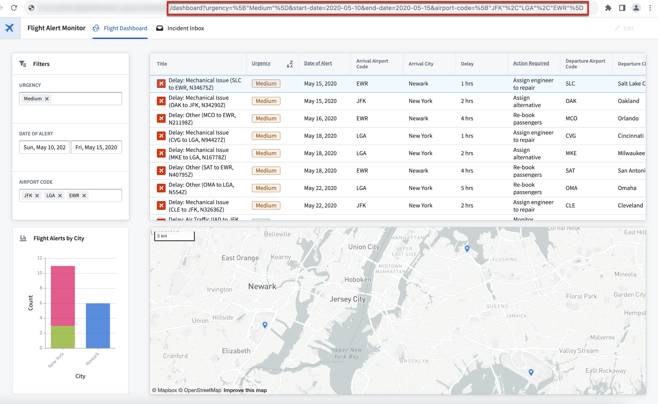
Task: Toggle the browser side panel icon
Action: point(622,8)
